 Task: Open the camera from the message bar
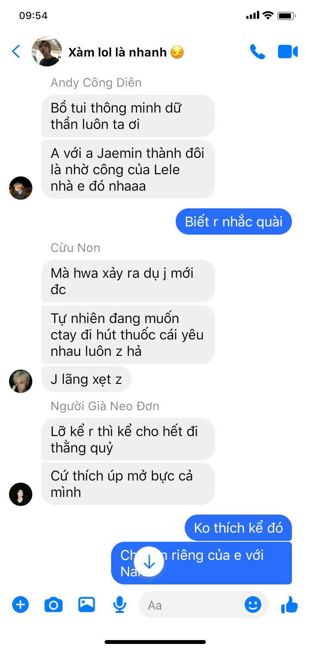pos(53,605)
